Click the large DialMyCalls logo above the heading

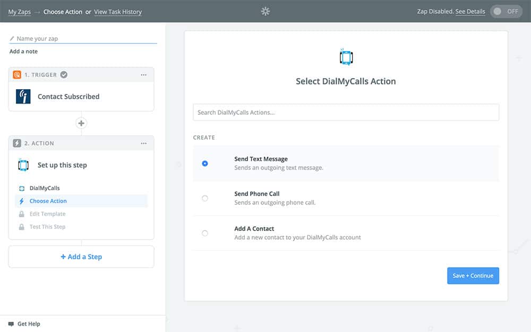[x=346, y=57]
